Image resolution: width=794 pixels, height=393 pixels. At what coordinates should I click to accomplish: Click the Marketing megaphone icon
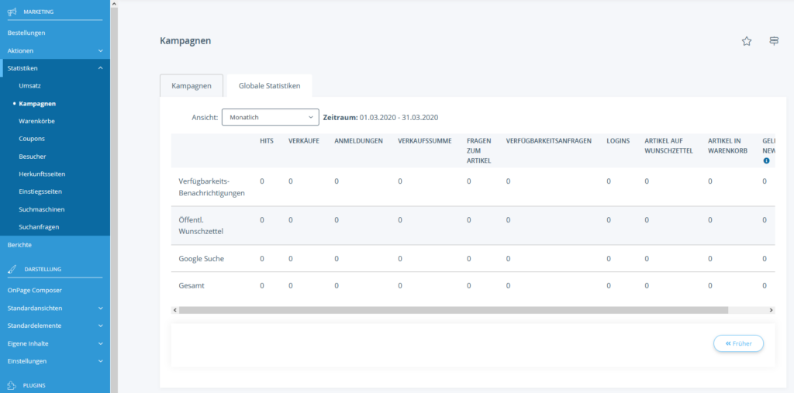[x=12, y=12]
